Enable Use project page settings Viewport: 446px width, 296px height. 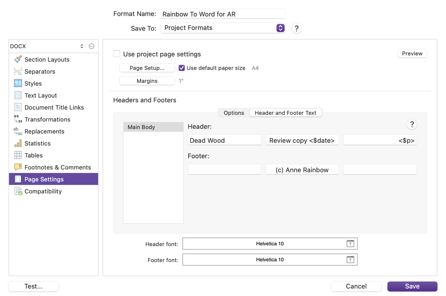pos(116,54)
